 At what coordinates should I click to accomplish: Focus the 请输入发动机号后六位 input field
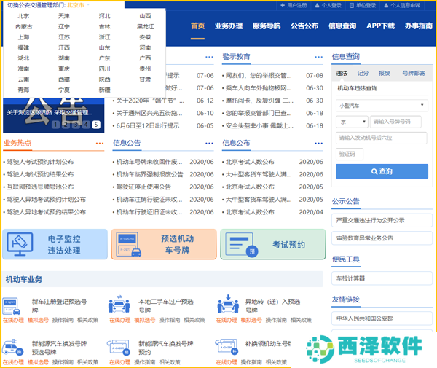click(382, 138)
